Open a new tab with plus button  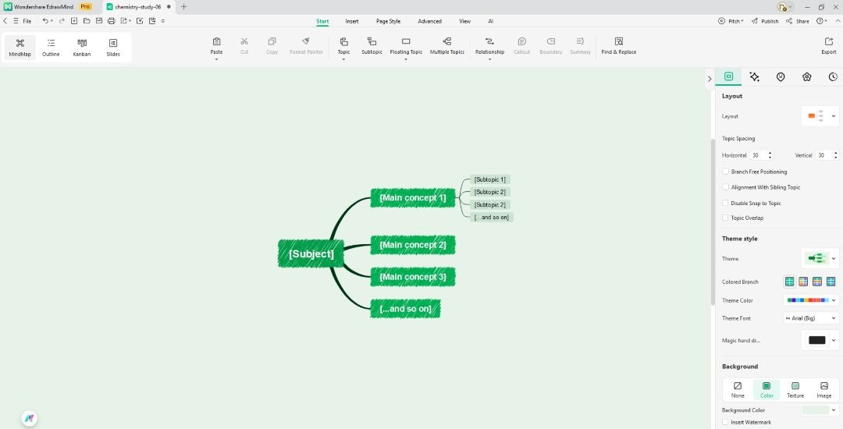tap(184, 7)
